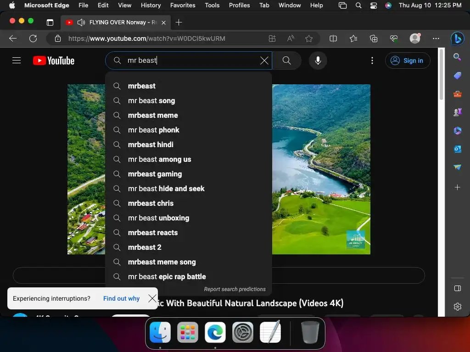This screenshot has height=352, width=470.
Task: Choose suggestion "mrbeast chris"
Action: (189, 203)
